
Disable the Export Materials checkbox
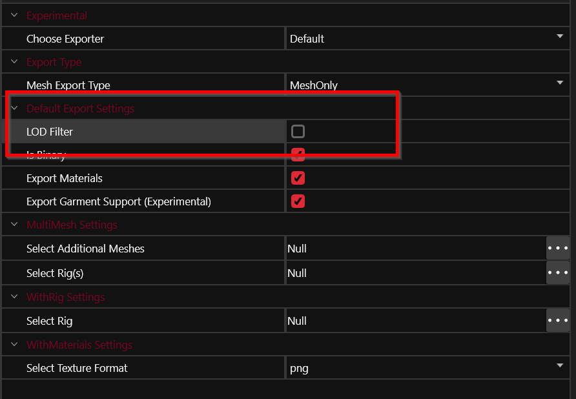tap(298, 178)
